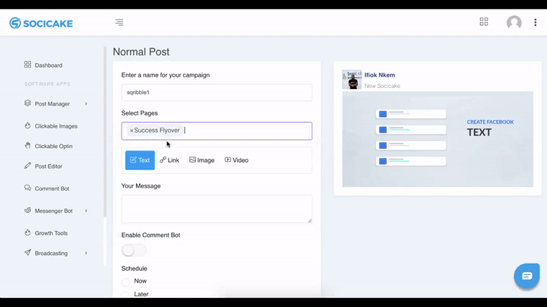Screen dimensions: 547x307
Task: Select the Now schedule radio button
Action: (126, 282)
